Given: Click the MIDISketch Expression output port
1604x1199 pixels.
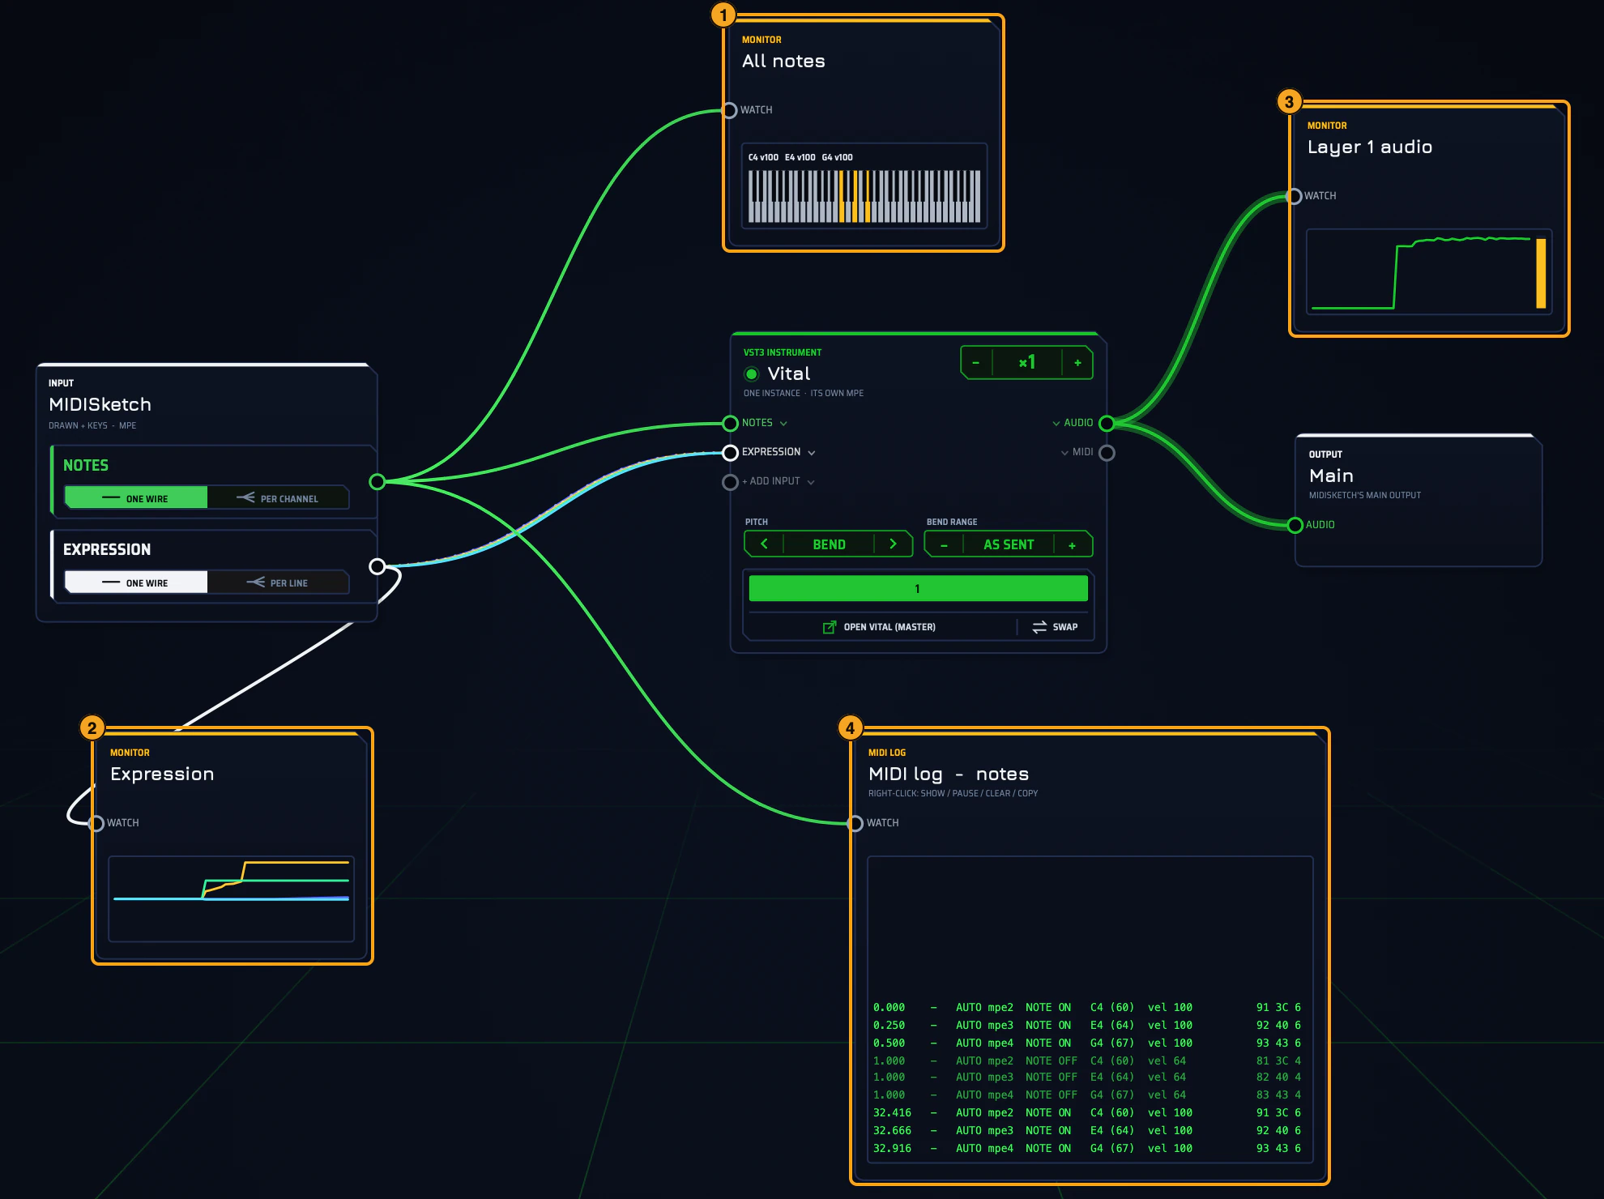Looking at the screenshot, I should [x=377, y=566].
